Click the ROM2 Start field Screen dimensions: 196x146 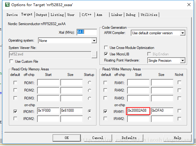pos(48,90)
